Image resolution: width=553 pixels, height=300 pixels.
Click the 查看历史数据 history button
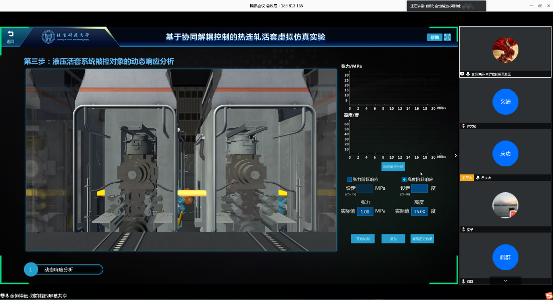pyautogui.click(x=422, y=239)
